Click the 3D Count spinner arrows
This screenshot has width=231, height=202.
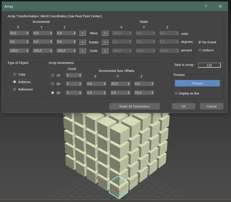point(80,93)
